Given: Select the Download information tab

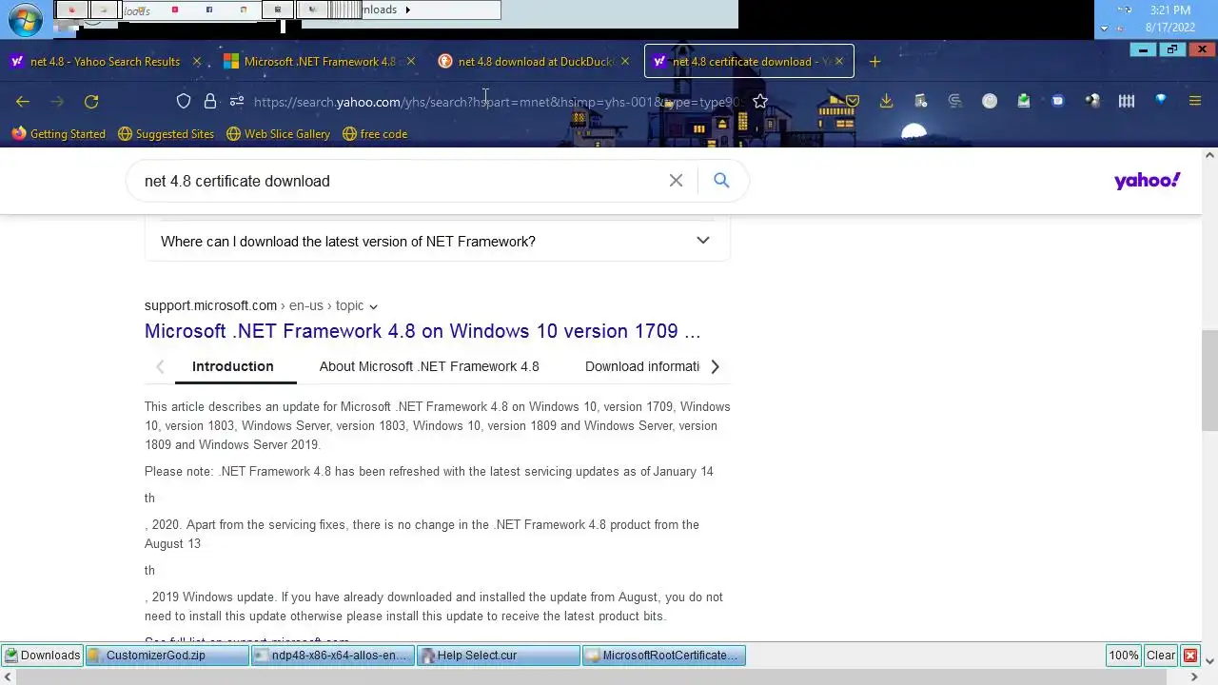Looking at the screenshot, I should tap(642, 366).
